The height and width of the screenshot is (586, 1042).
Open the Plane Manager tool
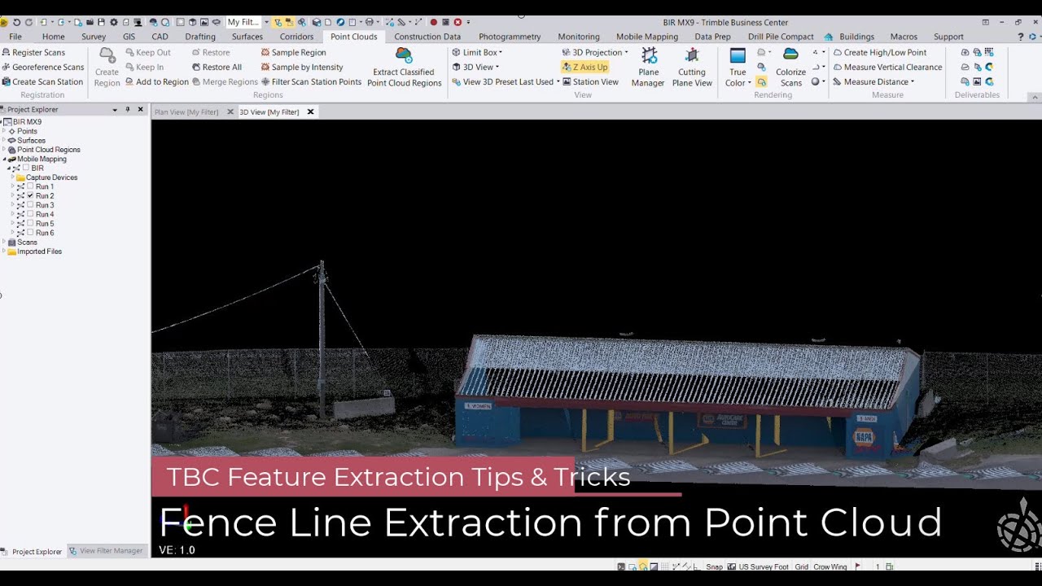(x=648, y=67)
